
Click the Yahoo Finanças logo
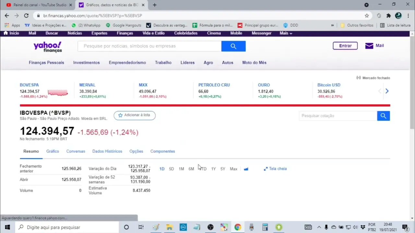(x=48, y=47)
